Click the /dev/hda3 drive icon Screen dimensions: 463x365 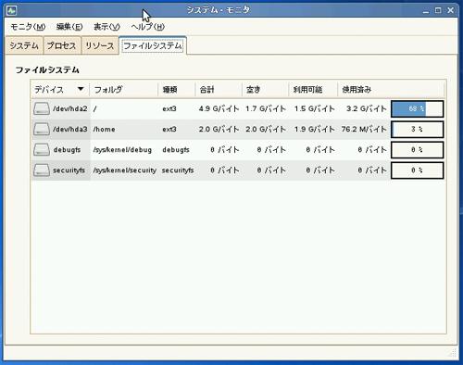[x=42, y=129]
